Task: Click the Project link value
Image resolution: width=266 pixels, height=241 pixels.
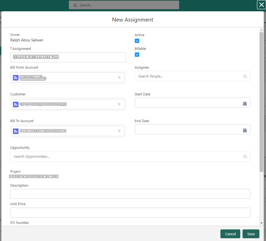Action: coord(34,176)
